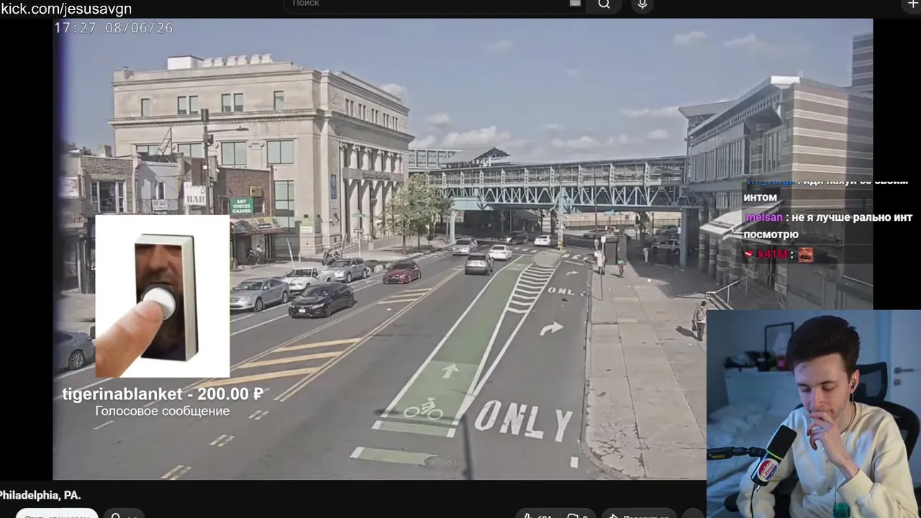Click the k41M username in chat
The height and width of the screenshot is (518, 921).
(x=773, y=255)
